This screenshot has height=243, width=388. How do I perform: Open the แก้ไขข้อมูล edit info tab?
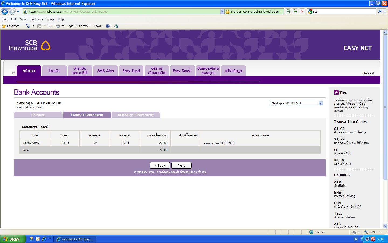click(x=234, y=71)
